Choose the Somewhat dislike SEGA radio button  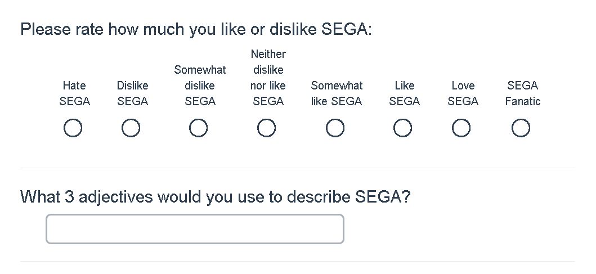(198, 129)
